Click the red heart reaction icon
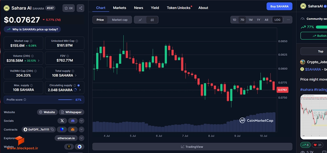327x153 pixels. (x=315, y=145)
